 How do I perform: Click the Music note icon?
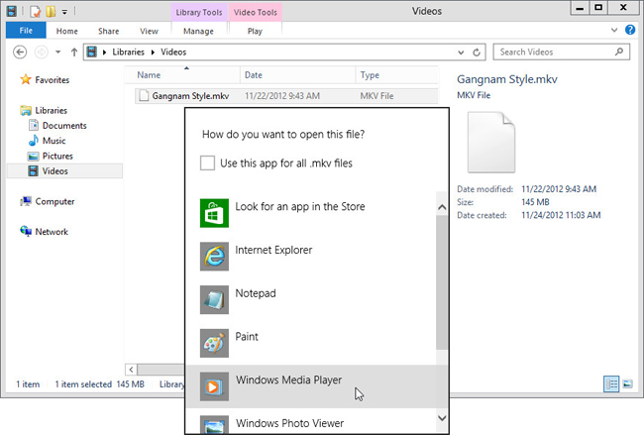point(34,141)
